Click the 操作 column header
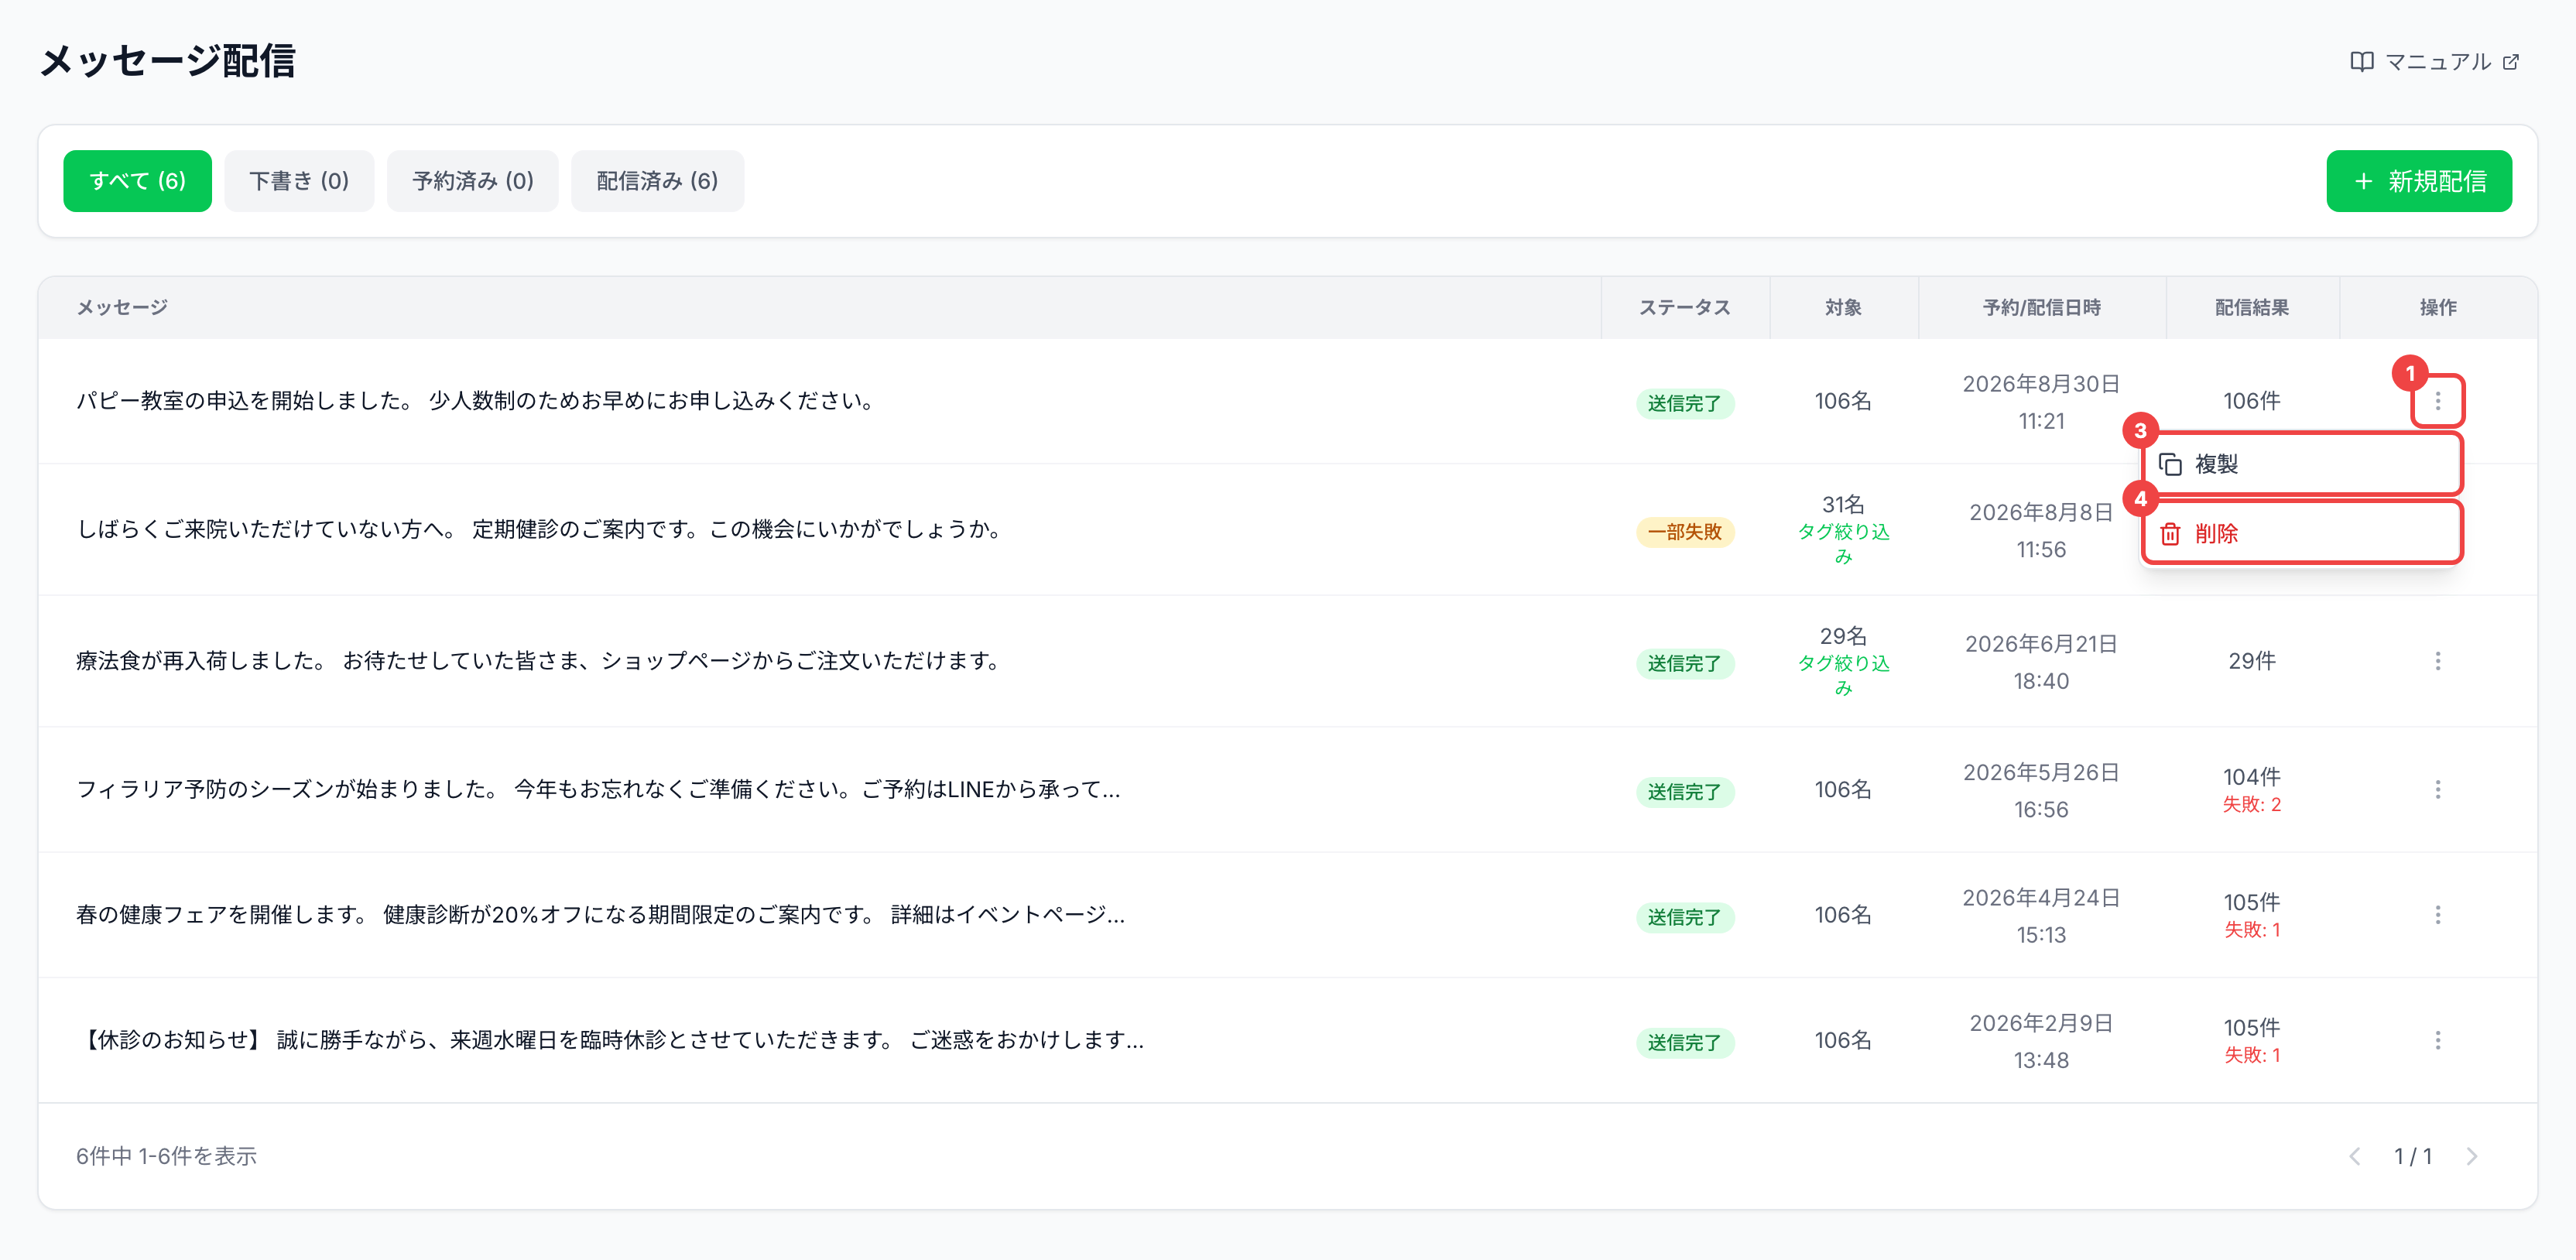 [2437, 308]
